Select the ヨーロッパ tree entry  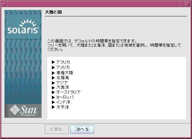coord(65,97)
